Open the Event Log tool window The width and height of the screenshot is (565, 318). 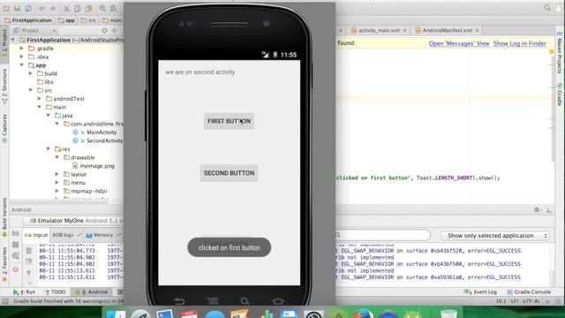480,292
